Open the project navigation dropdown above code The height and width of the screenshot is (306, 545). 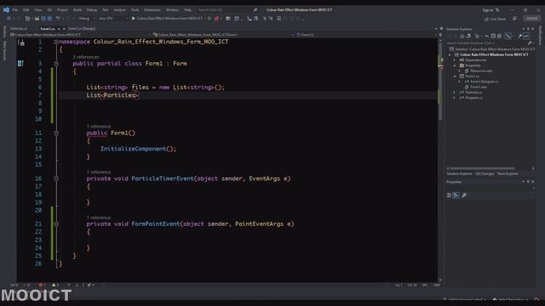[82, 35]
